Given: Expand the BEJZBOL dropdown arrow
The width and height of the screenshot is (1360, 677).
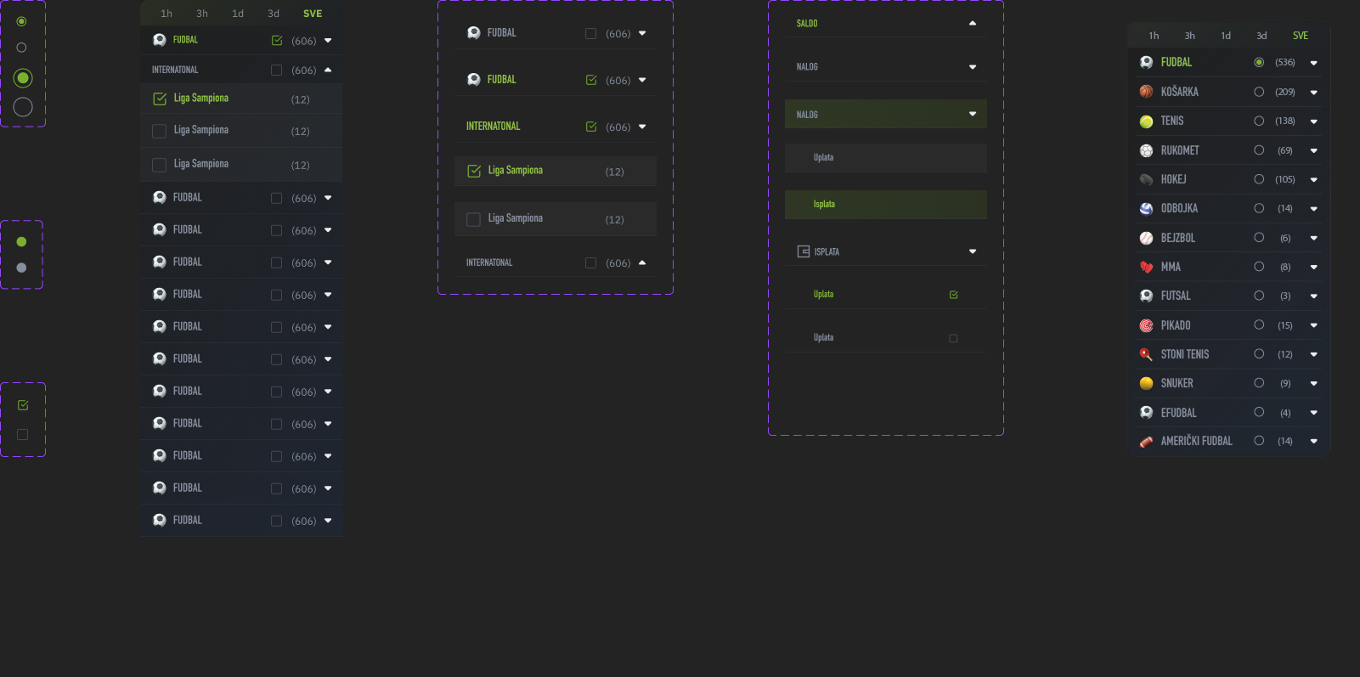Looking at the screenshot, I should (1313, 239).
